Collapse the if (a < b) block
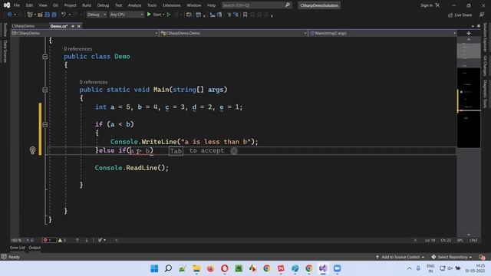491x276 pixels. [x=44, y=124]
